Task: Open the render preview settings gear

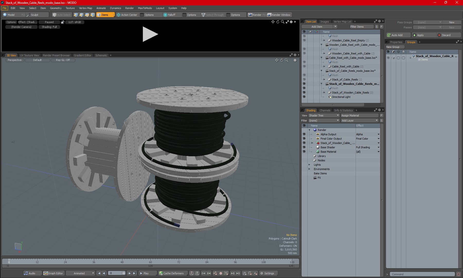Action: (x=291, y=22)
